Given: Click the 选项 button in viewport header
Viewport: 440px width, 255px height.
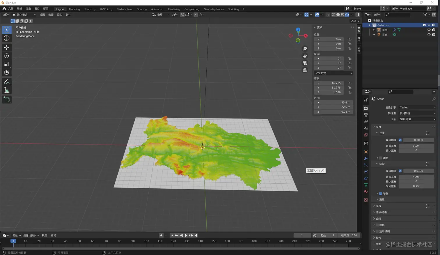Looking at the screenshot, I should 355,21.
